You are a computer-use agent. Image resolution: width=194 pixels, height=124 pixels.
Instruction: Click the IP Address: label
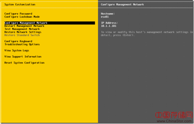point(109,23)
